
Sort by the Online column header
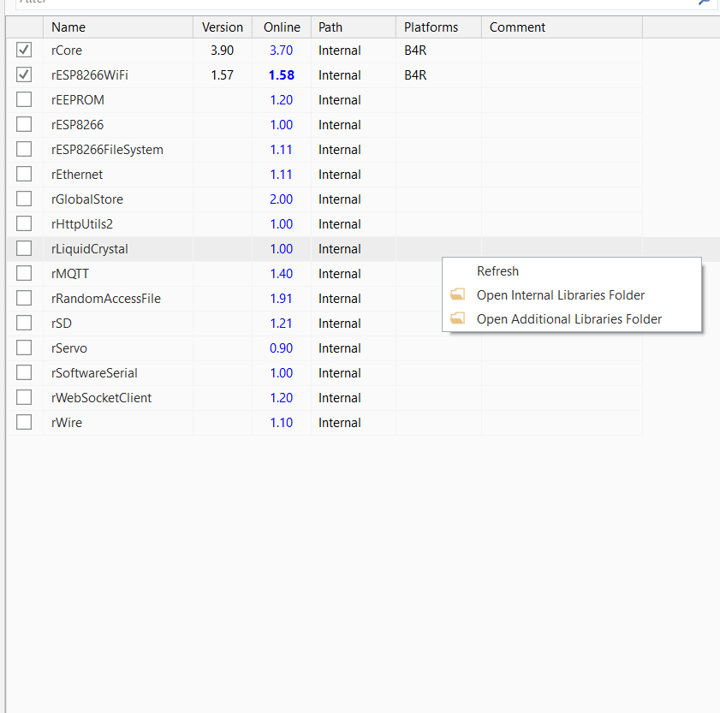[282, 27]
